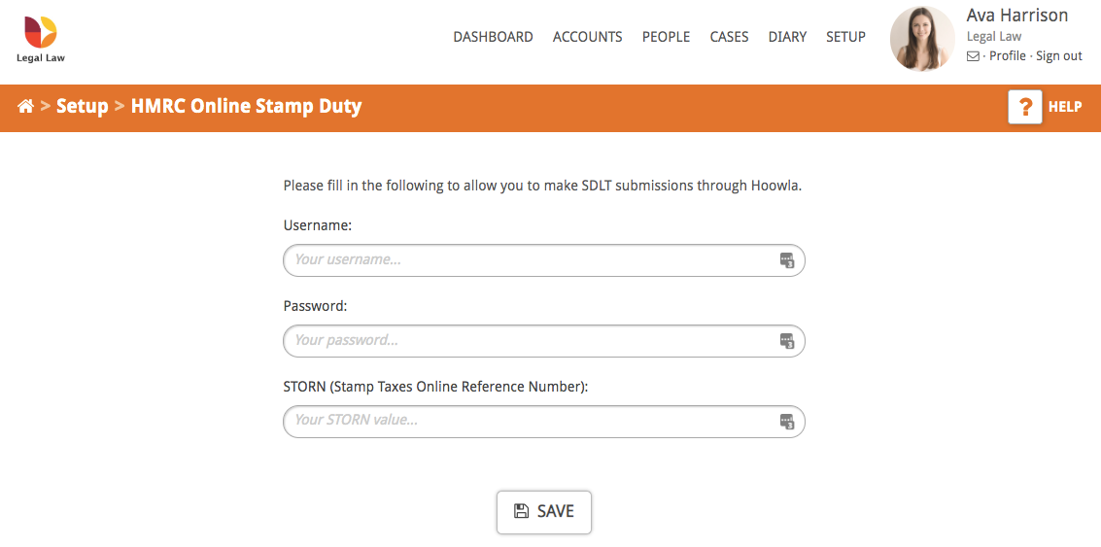The width and height of the screenshot is (1101, 547).
Task: Open the Profile link
Action: [x=1008, y=56]
